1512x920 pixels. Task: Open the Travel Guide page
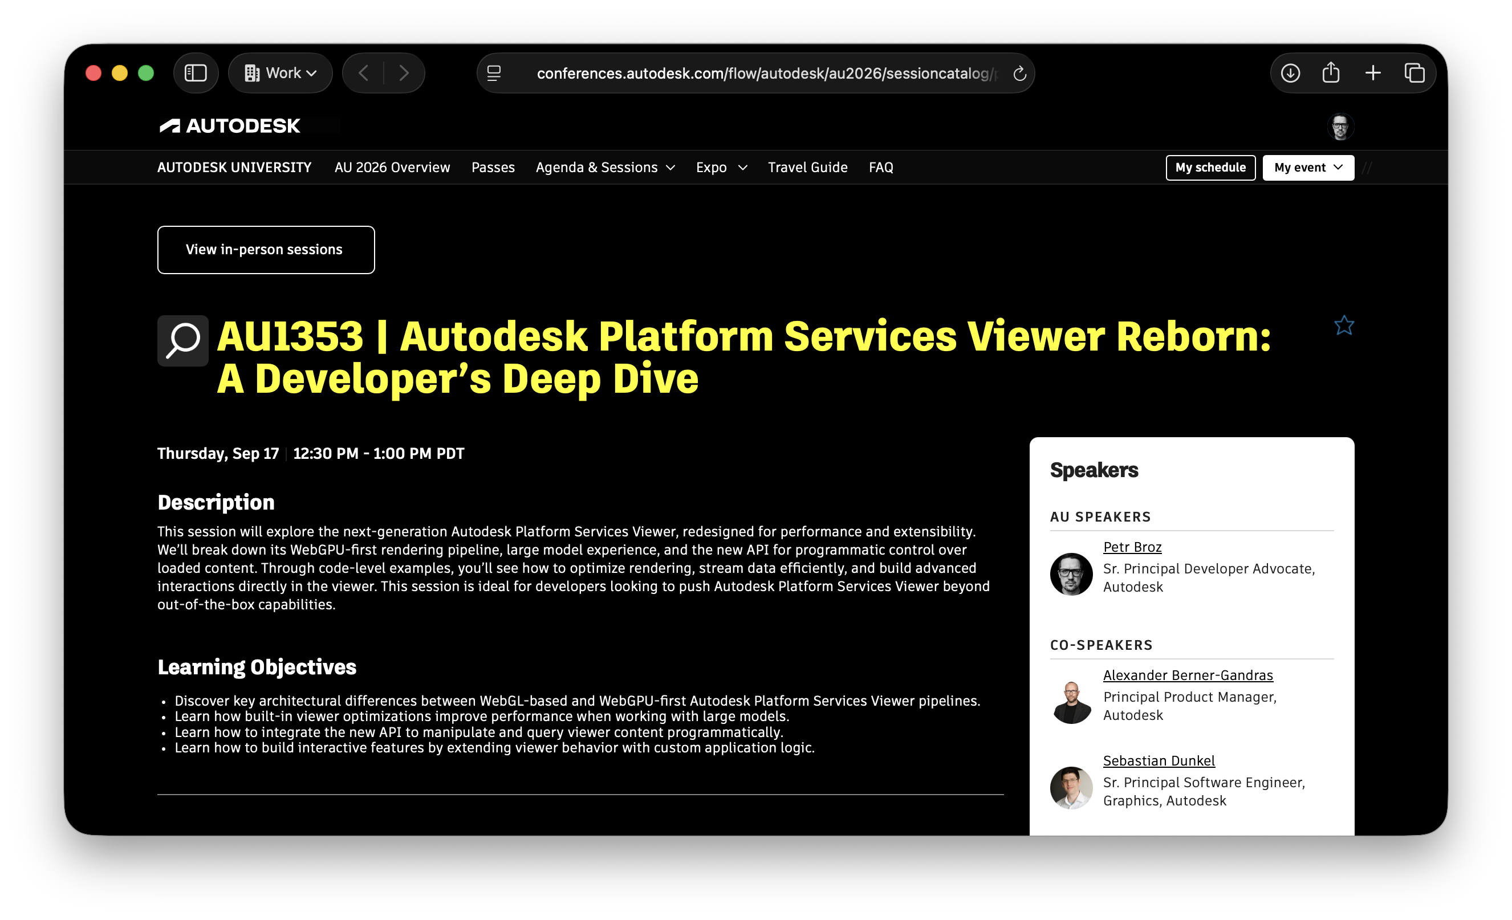(807, 168)
